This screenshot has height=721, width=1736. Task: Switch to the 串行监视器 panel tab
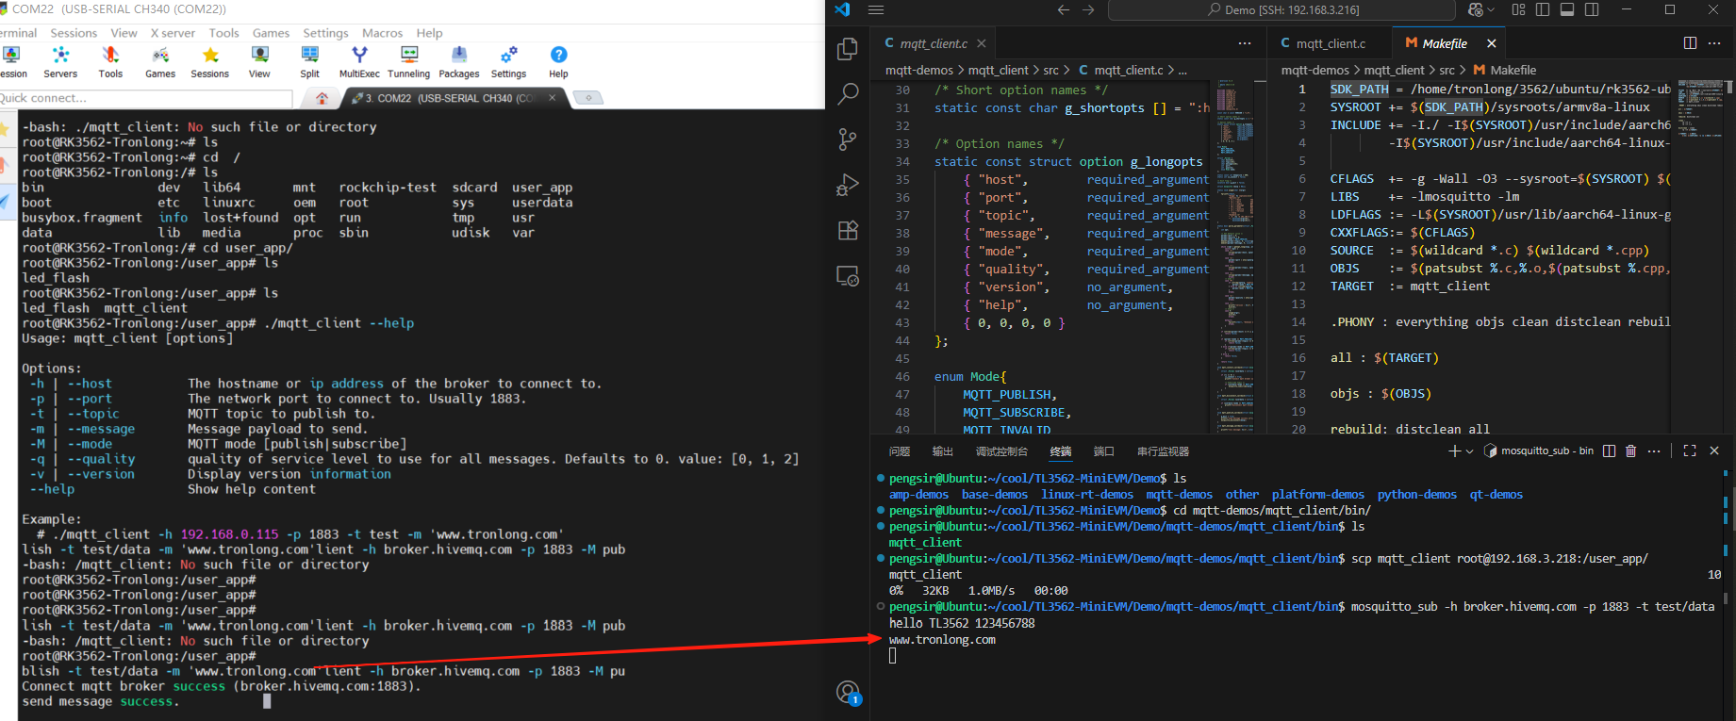[1163, 451]
